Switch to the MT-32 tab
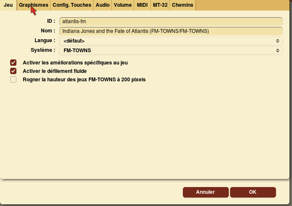Screen dimensions: 292x206 tap(160, 5)
